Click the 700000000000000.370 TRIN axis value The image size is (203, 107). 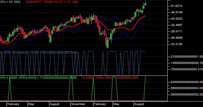point(187,69)
